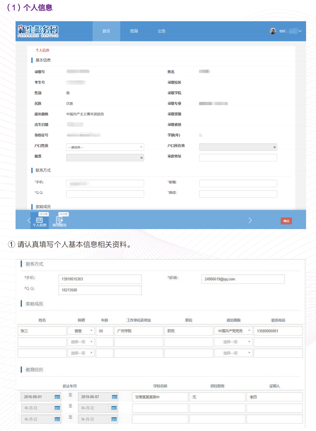Clear the 籍贯 field with its × icon

pos(141,157)
